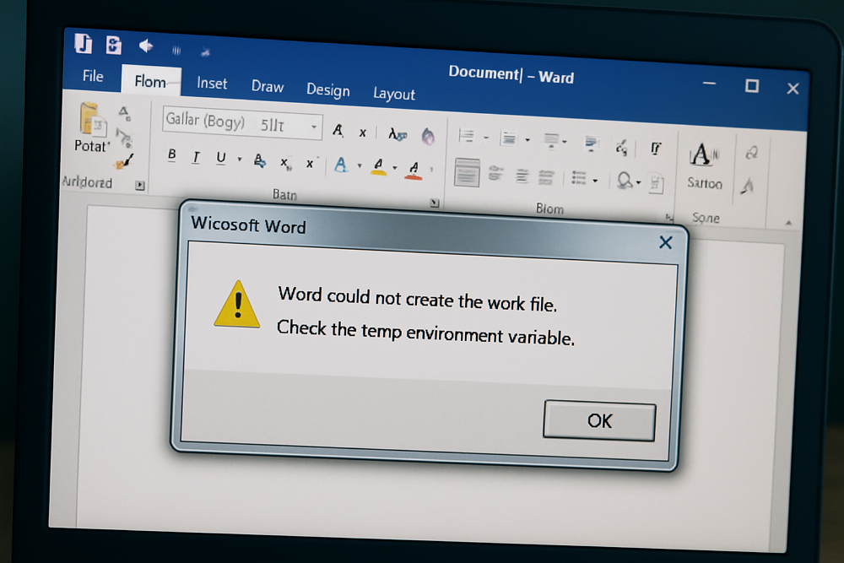Toggle superscript formatting
Viewport: 844px width, 563px height.
tap(311, 164)
